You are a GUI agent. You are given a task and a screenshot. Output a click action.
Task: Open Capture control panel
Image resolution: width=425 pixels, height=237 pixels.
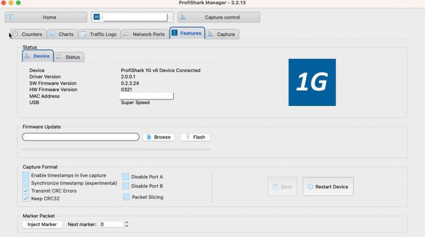(x=219, y=17)
